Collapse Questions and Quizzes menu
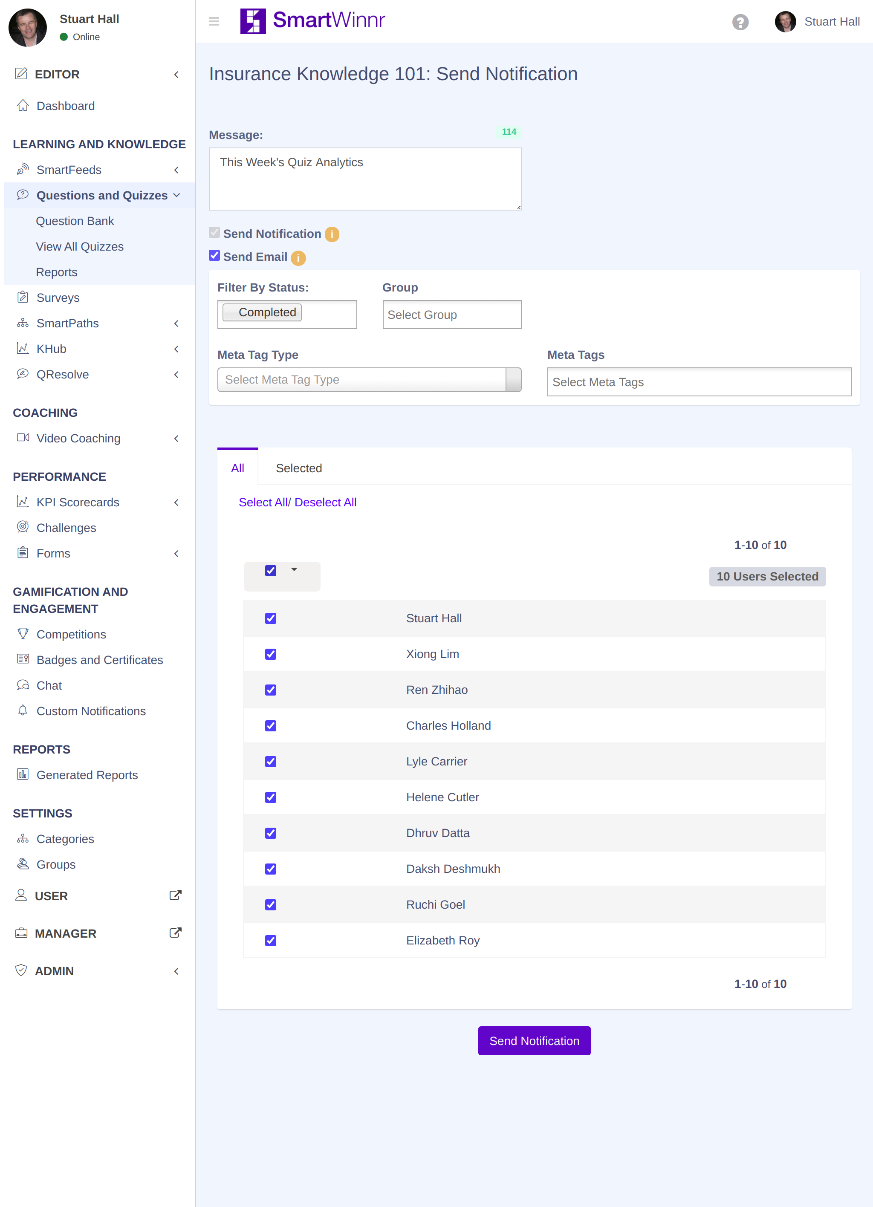Screen dimensions: 873x1207 [x=176, y=195]
